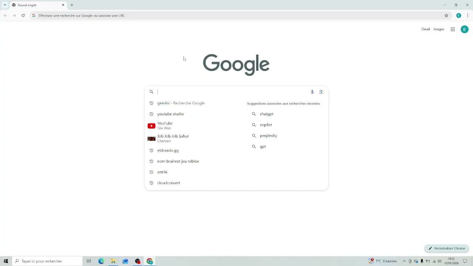This screenshot has height=266, width=473.
Task: Click the Windows taskbar search box
Action: 47,261
